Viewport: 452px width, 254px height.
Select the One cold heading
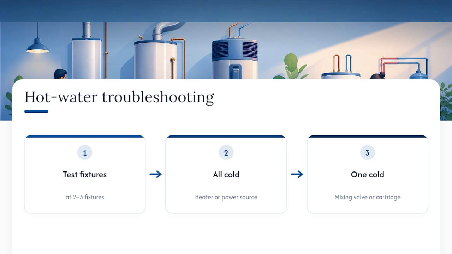tap(367, 175)
